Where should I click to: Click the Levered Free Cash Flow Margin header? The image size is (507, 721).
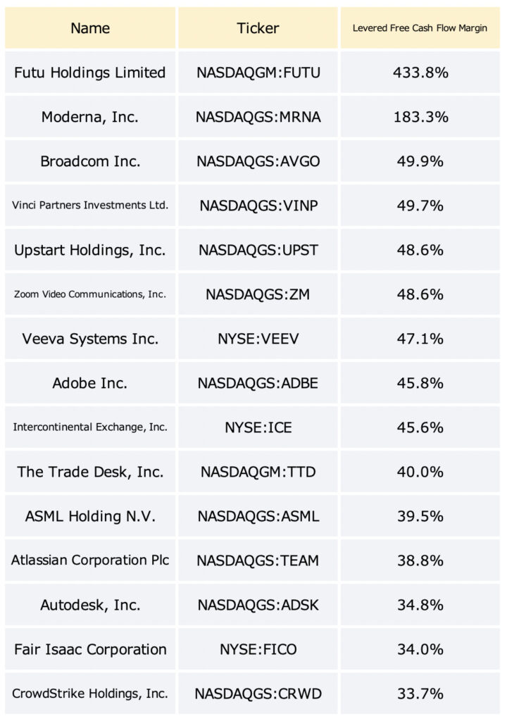tap(420, 28)
